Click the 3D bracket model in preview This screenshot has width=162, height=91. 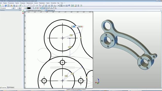pyautogui.click(x=129, y=44)
